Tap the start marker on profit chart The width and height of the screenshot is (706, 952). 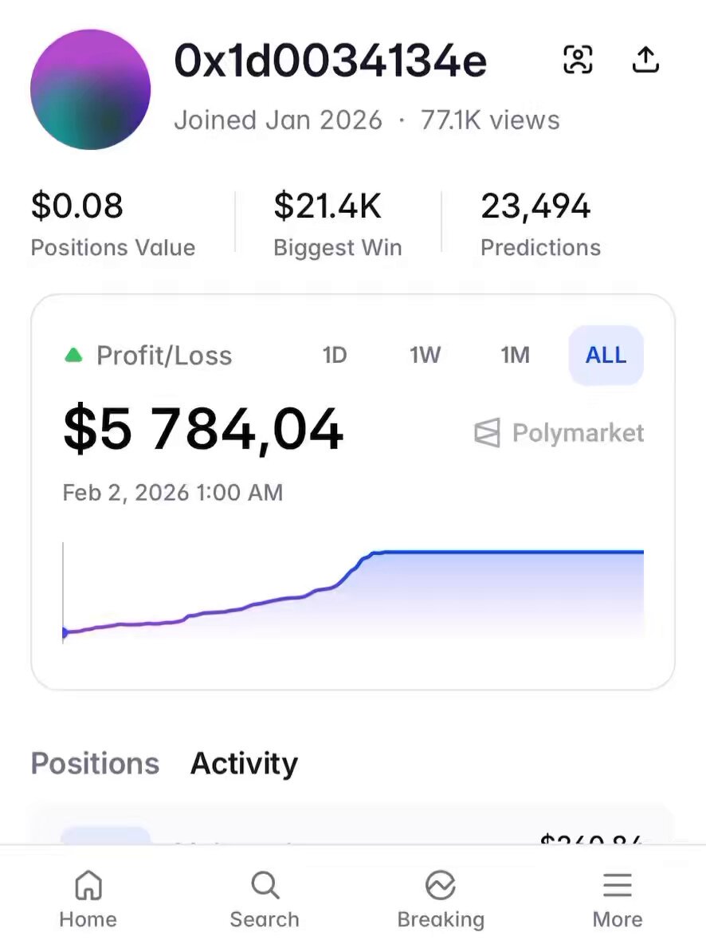pos(65,633)
